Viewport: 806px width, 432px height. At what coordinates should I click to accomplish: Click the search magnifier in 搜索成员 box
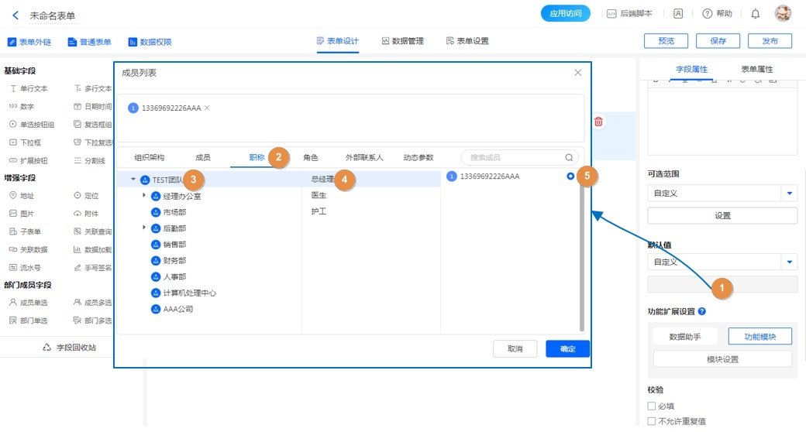pyautogui.click(x=569, y=157)
